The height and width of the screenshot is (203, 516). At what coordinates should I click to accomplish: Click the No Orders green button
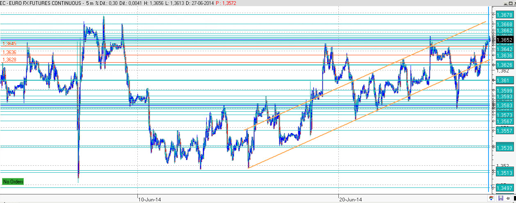click(13, 181)
